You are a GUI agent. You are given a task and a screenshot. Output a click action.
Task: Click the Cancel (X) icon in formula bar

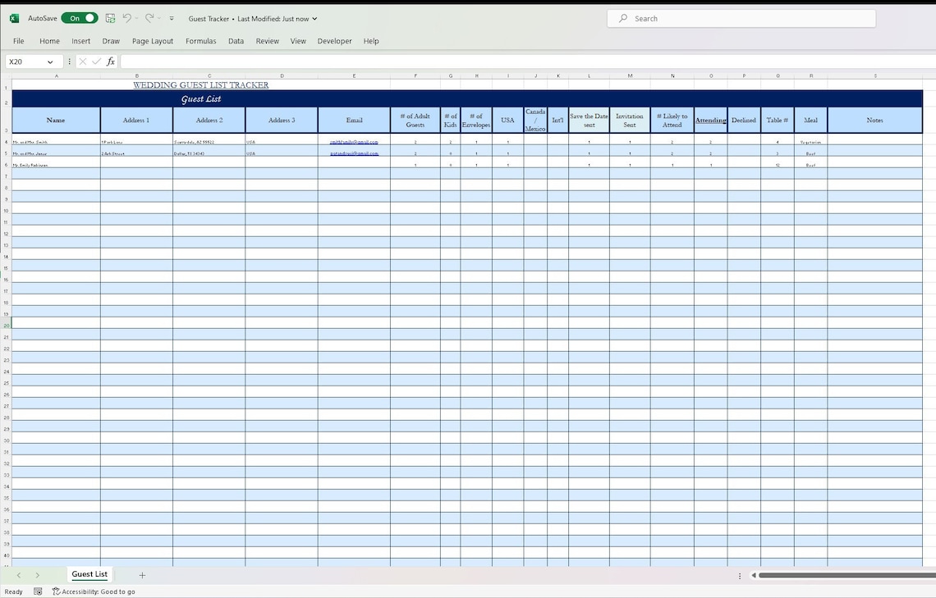pos(82,61)
